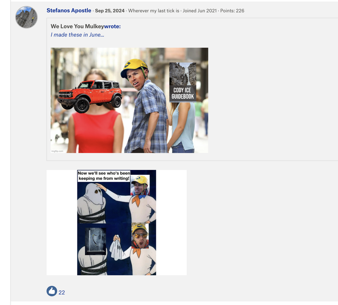Click the Stefanos Apostle username link
The width and height of the screenshot is (338, 305).
pyautogui.click(x=69, y=10)
